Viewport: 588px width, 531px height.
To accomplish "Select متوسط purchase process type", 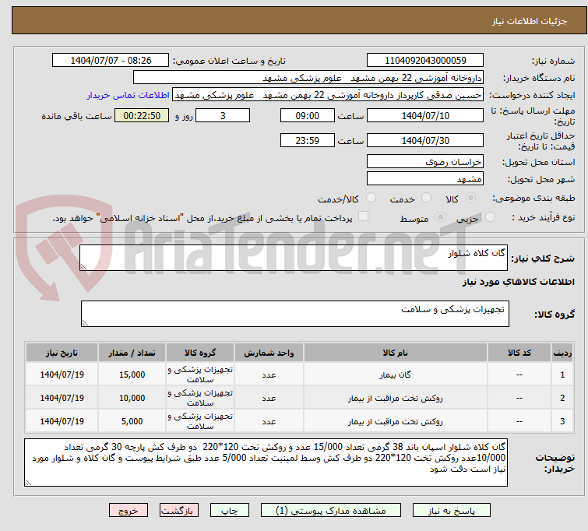I will click(x=441, y=218).
